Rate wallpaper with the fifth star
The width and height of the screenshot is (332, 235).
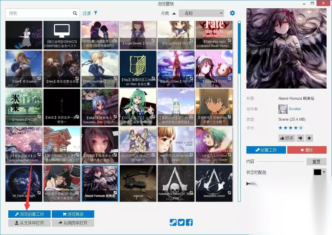click(301, 128)
